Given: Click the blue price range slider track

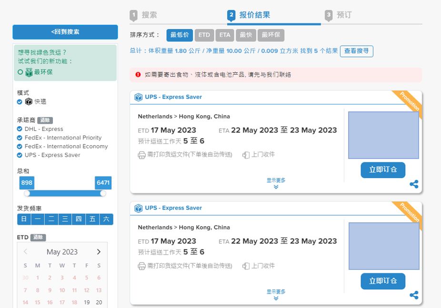Looking at the screenshot, I should tap(65, 193).
